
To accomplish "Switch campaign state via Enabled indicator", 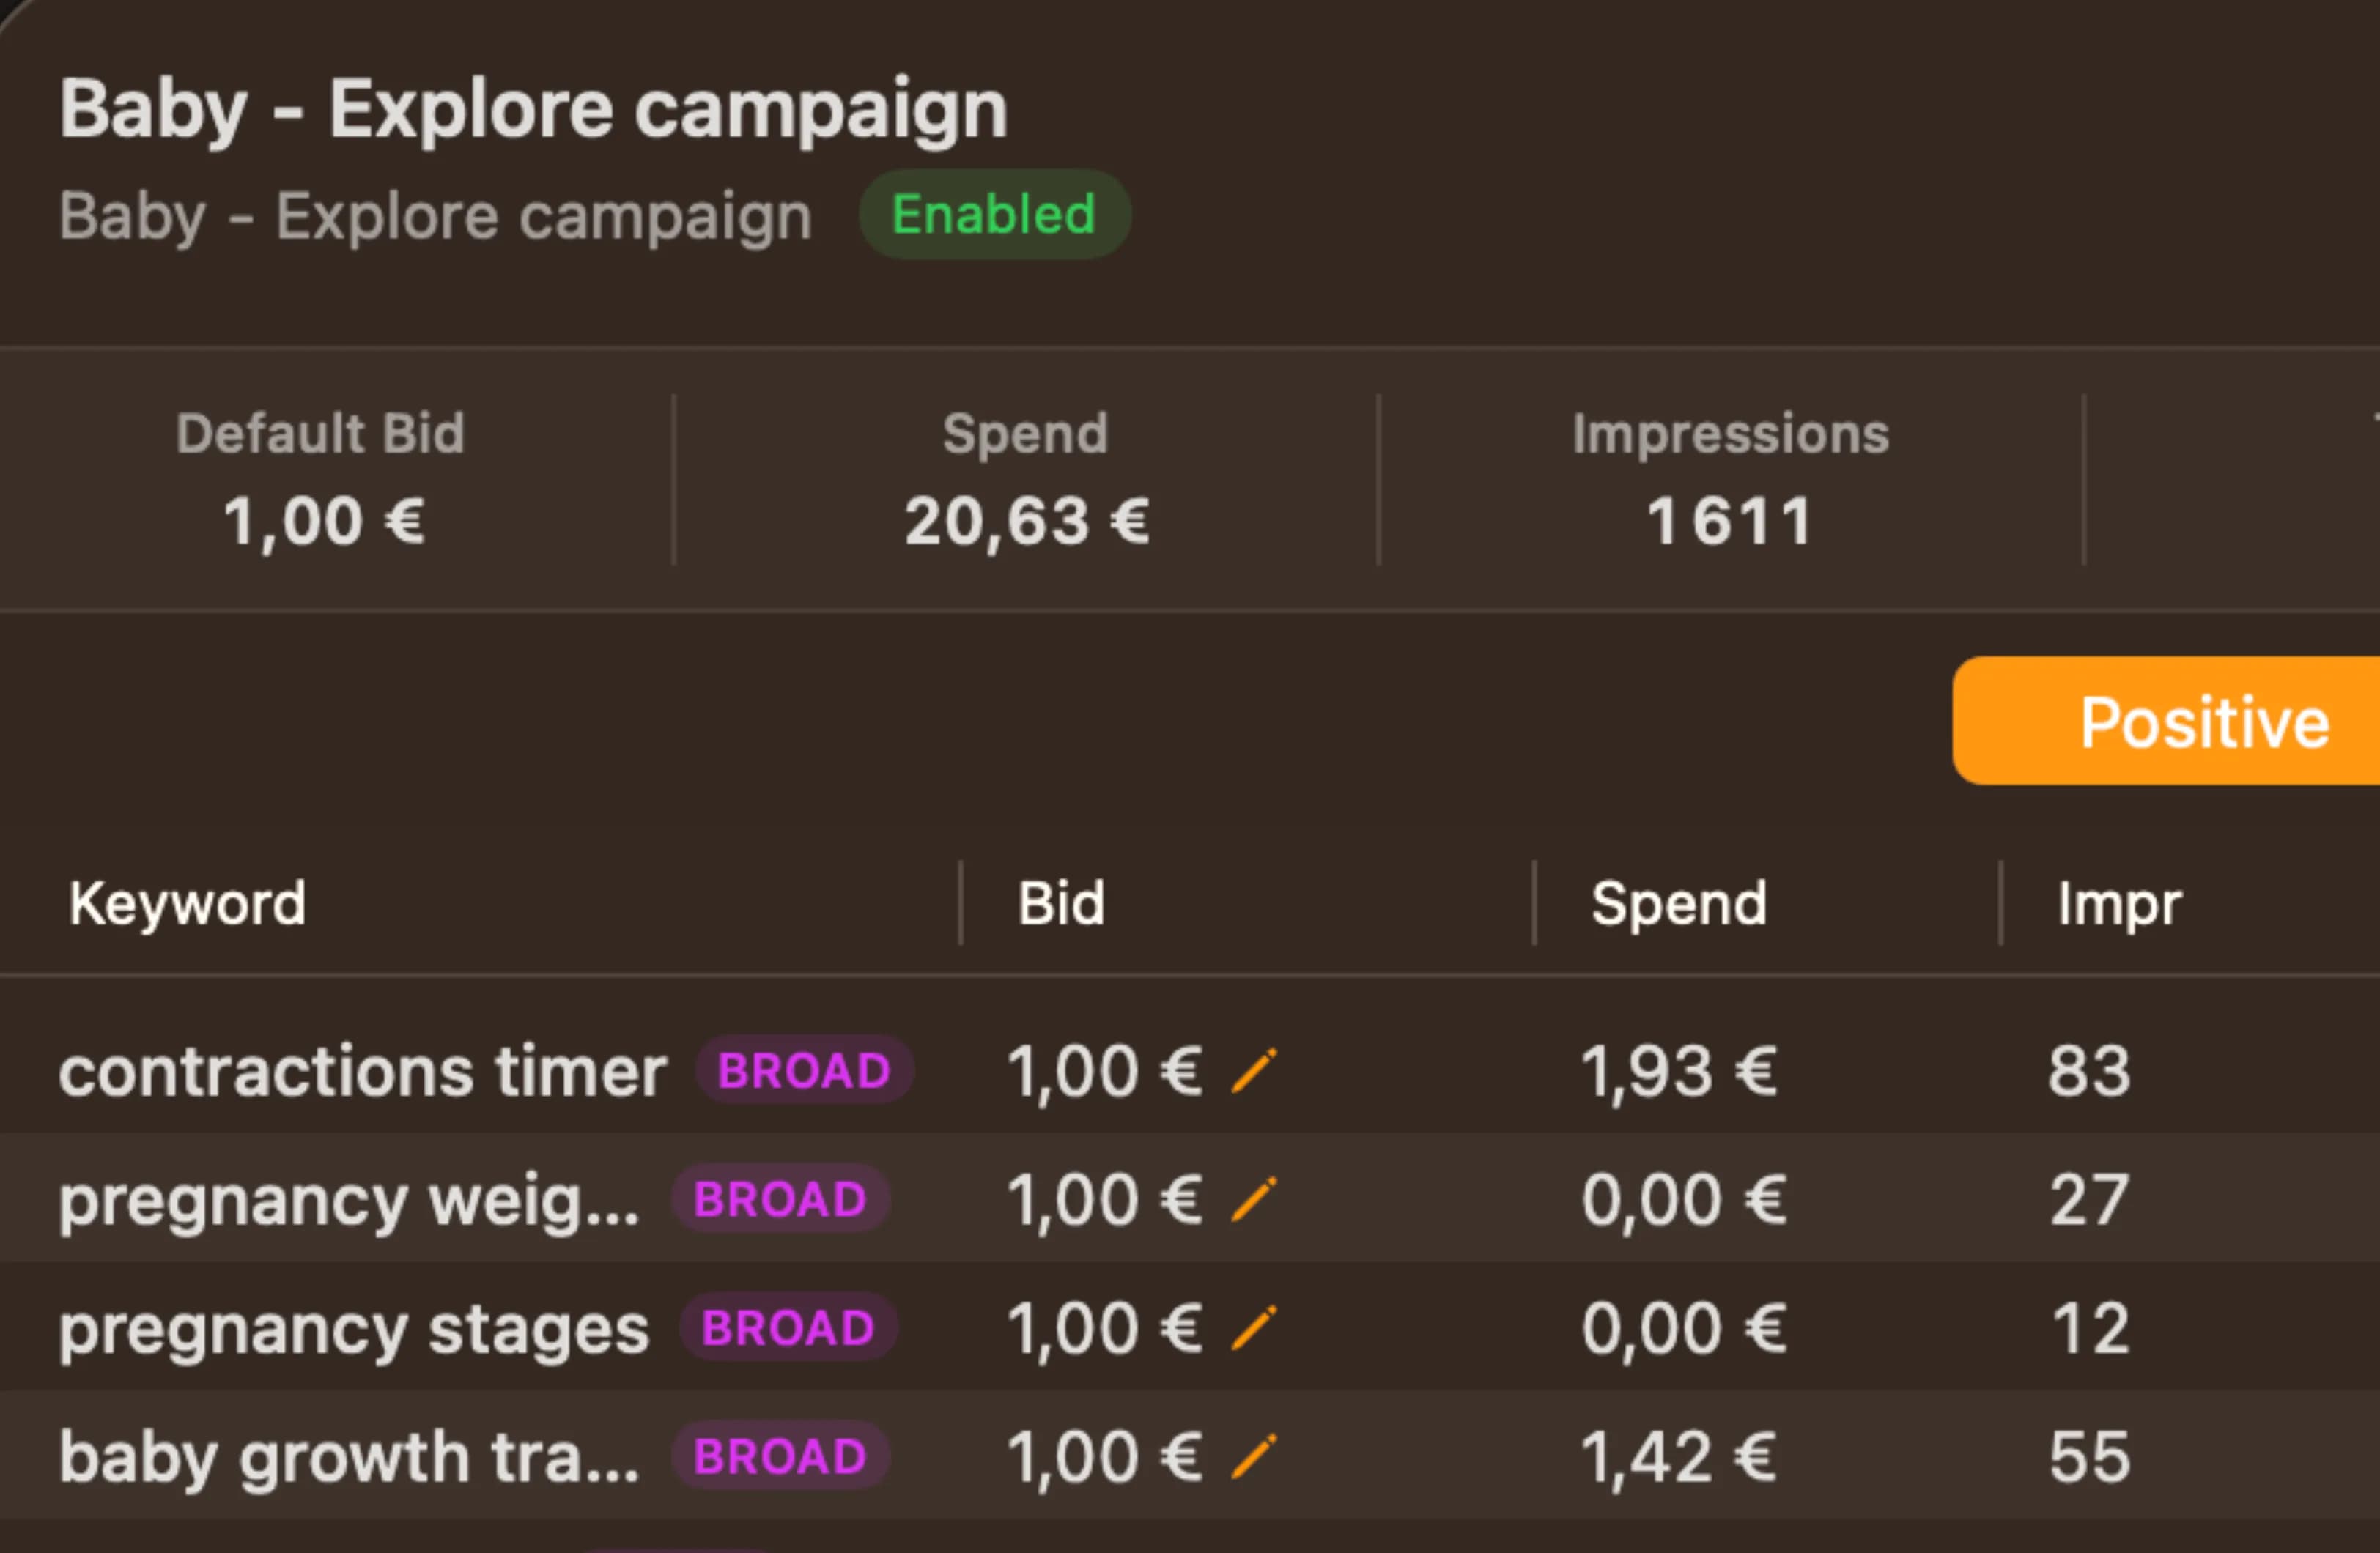I will 993,213.
